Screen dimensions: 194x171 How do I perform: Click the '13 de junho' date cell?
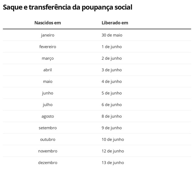[113, 163]
